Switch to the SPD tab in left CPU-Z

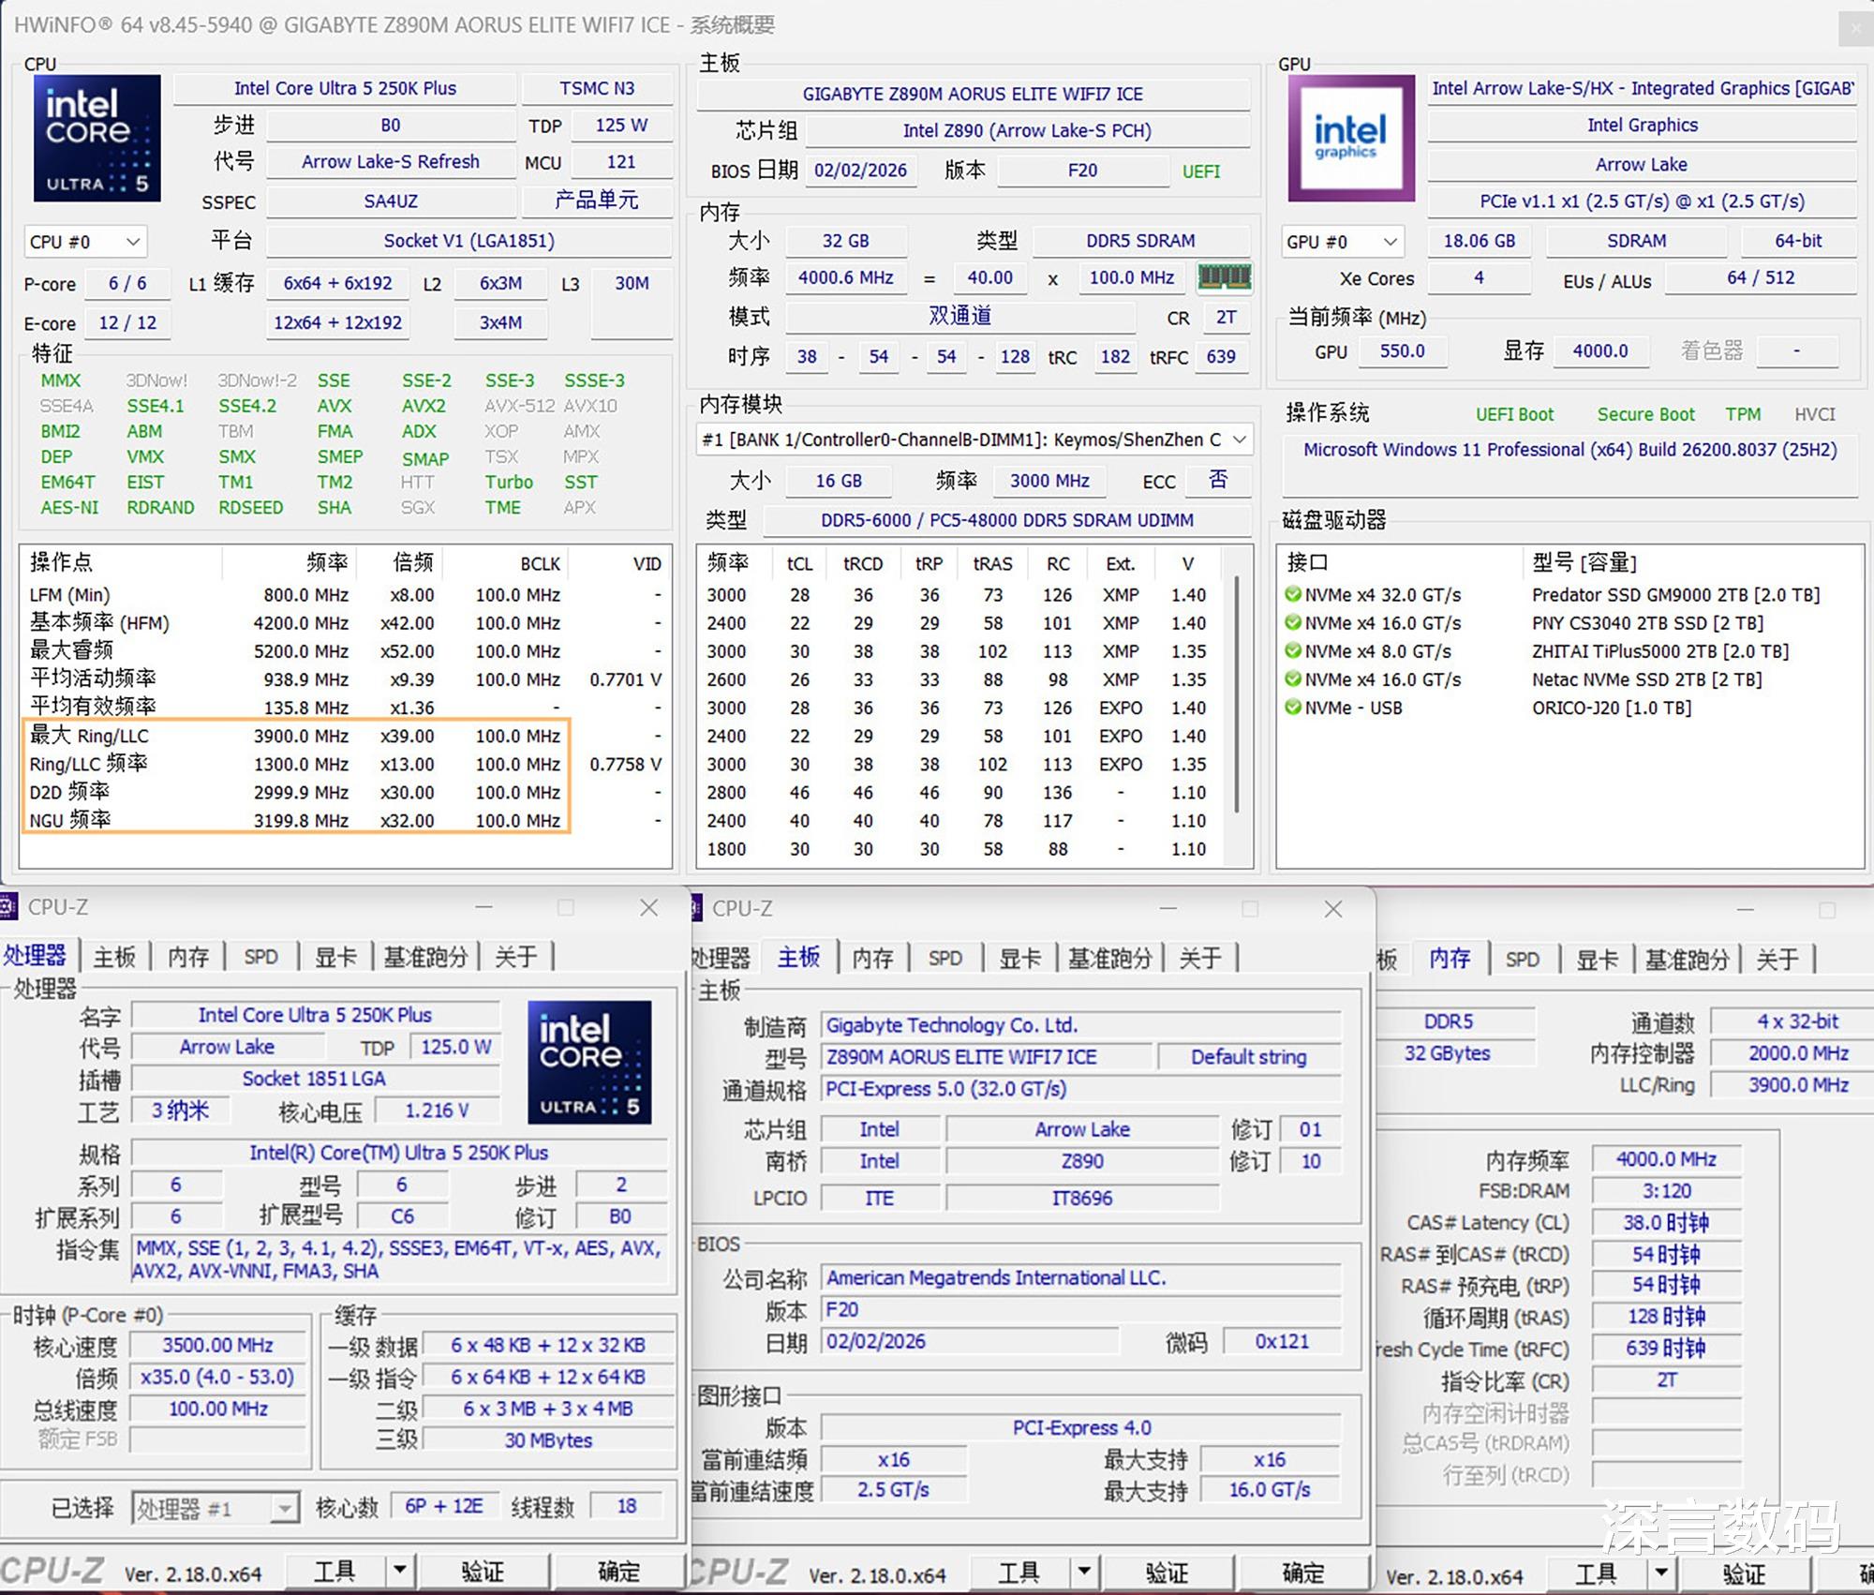coord(260,957)
